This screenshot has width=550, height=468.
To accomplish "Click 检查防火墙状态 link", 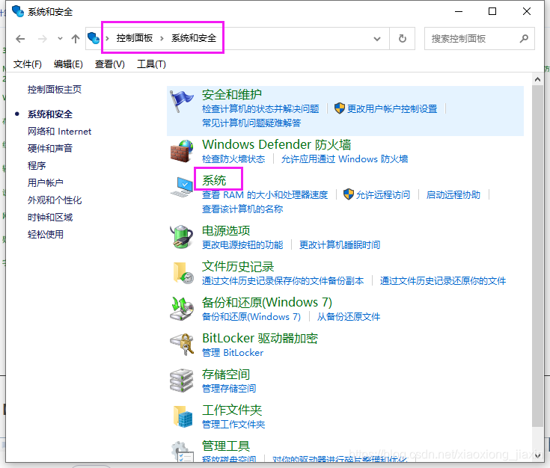I will (x=233, y=158).
